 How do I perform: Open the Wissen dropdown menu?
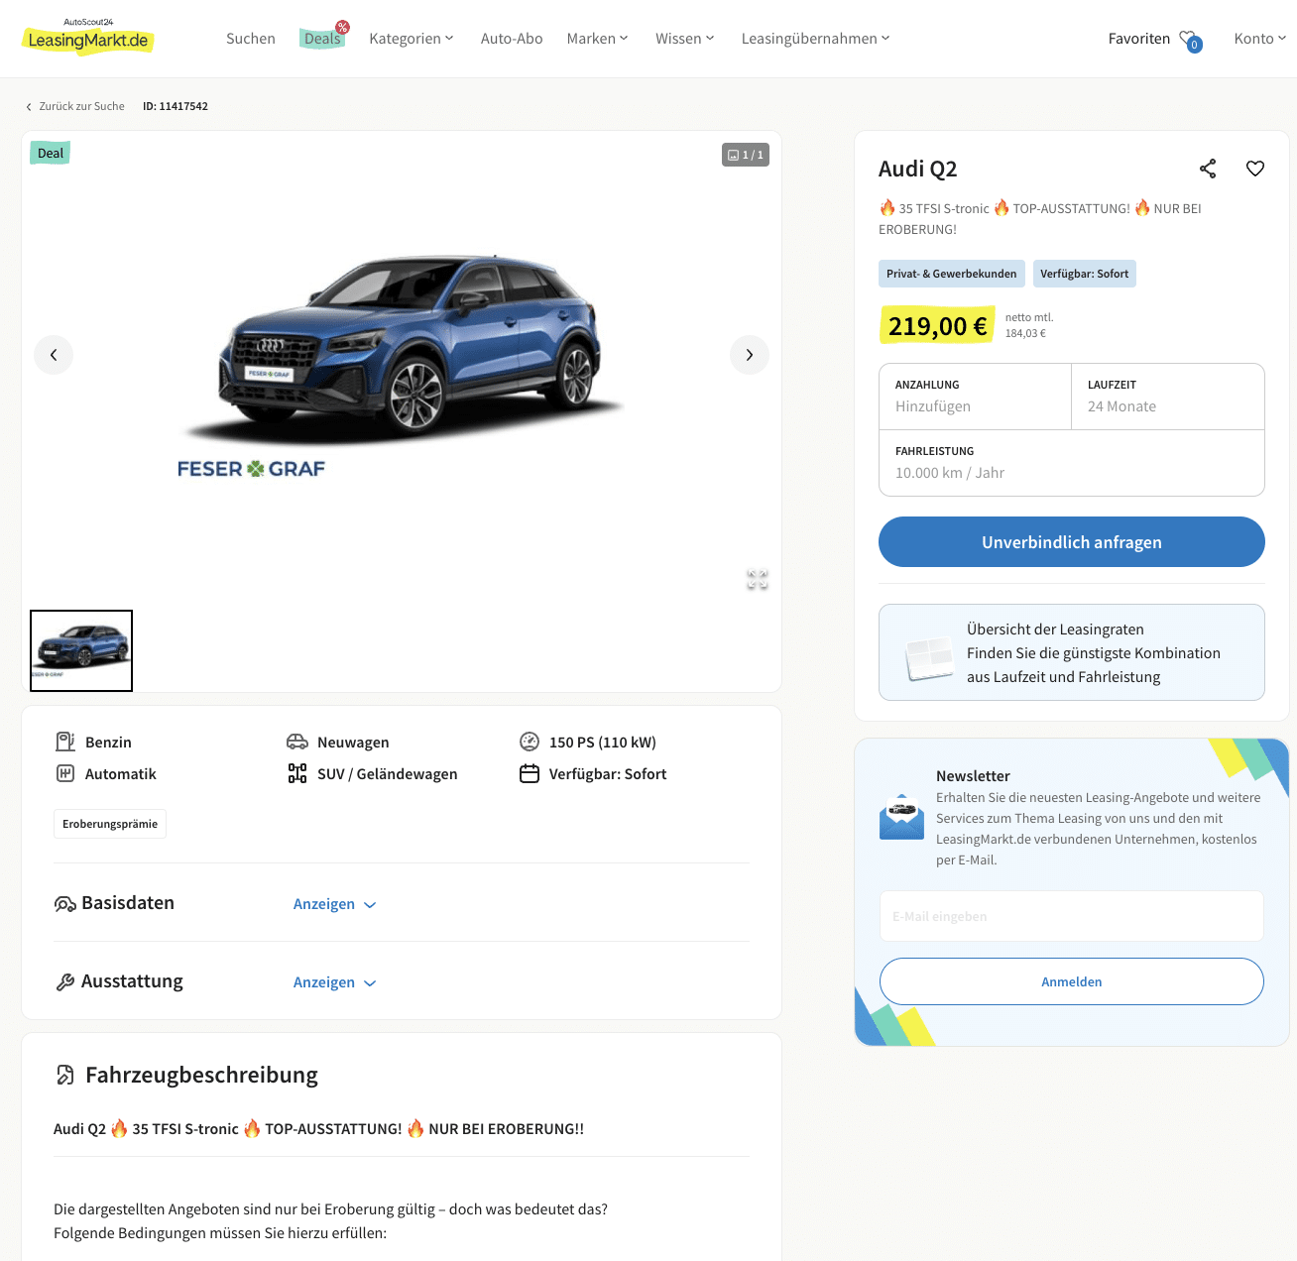(x=685, y=39)
